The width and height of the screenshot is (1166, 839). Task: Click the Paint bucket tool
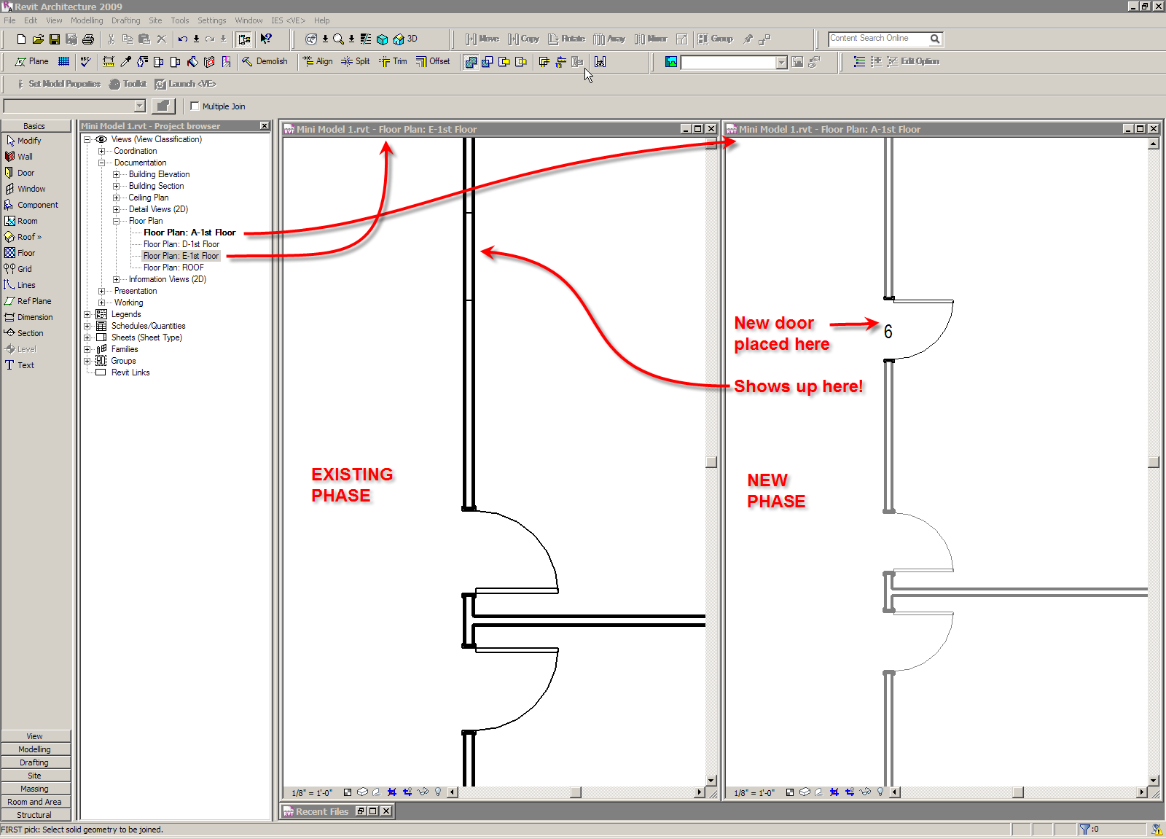(x=192, y=61)
